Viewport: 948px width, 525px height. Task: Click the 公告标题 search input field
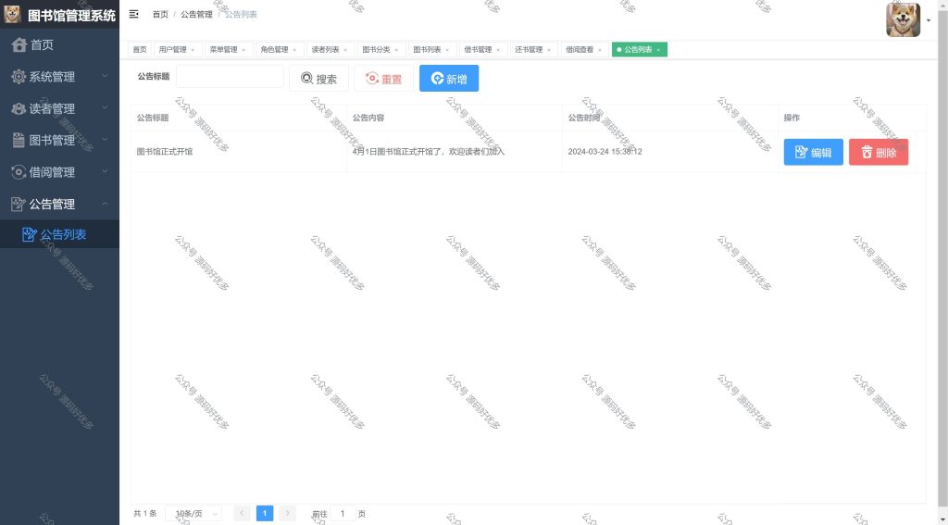[x=230, y=77]
